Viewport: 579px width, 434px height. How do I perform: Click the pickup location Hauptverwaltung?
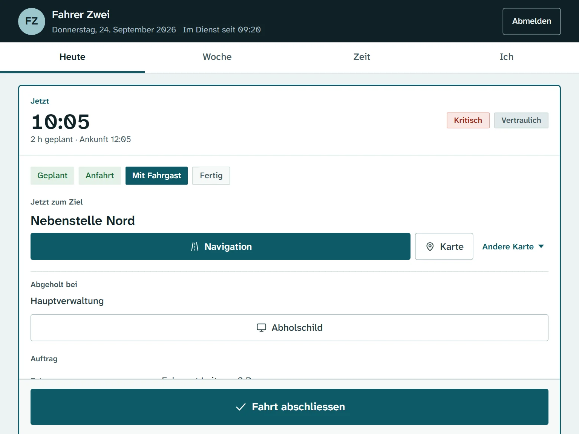[x=67, y=301]
